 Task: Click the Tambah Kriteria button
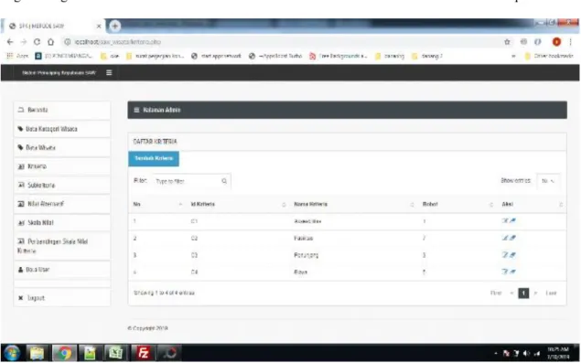click(x=154, y=158)
